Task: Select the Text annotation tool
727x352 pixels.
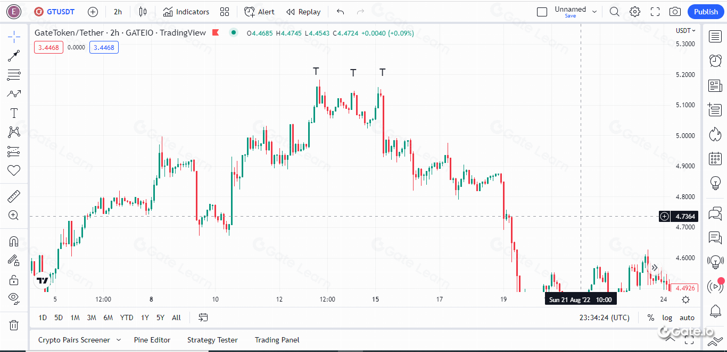Action: pyautogui.click(x=14, y=113)
